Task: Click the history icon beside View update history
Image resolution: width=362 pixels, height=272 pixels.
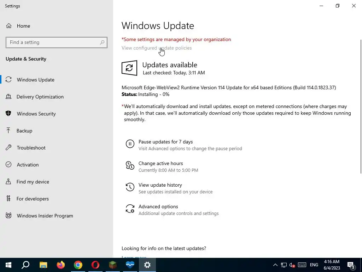Action: point(130,187)
